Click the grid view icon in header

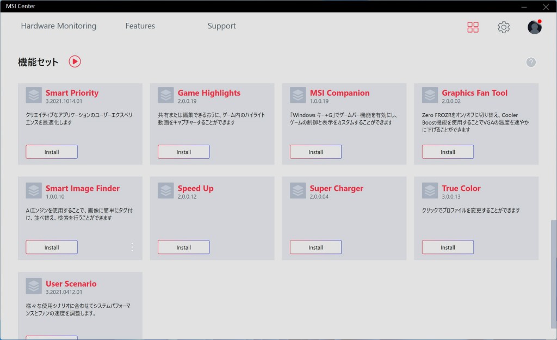(x=473, y=27)
